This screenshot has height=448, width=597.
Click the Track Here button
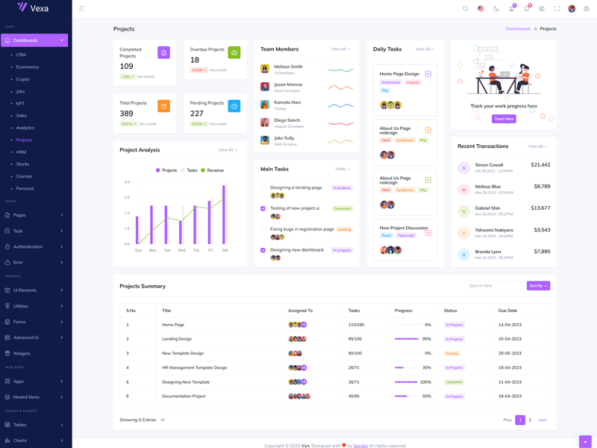tap(504, 119)
